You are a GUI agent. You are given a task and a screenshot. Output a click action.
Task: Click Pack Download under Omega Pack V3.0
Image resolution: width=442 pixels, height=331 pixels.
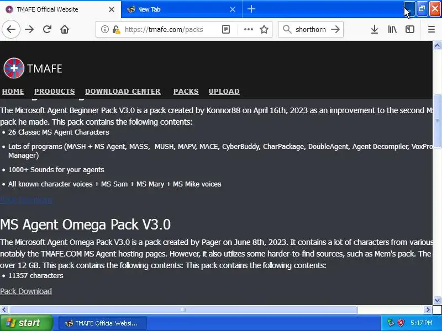[26, 291]
